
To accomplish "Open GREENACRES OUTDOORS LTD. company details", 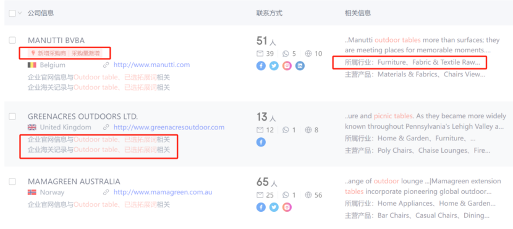I will [x=83, y=116].
